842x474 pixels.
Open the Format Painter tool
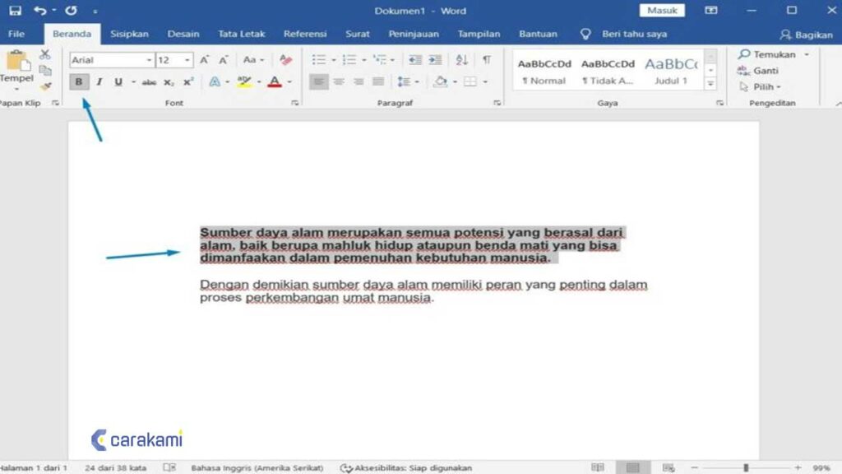[46, 86]
